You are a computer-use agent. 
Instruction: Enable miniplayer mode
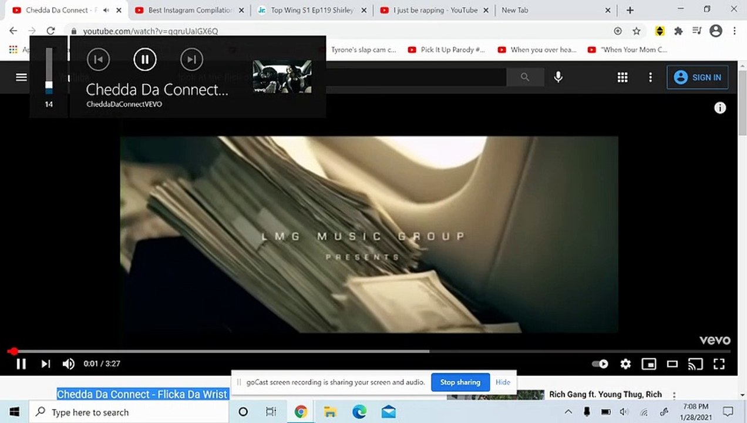[x=649, y=364]
